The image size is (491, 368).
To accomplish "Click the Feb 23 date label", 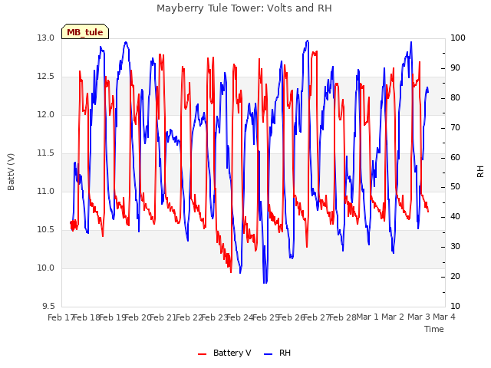I will click(x=215, y=317).
